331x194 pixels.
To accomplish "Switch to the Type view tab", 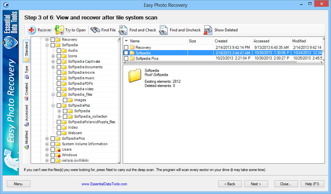I will click(26, 72).
